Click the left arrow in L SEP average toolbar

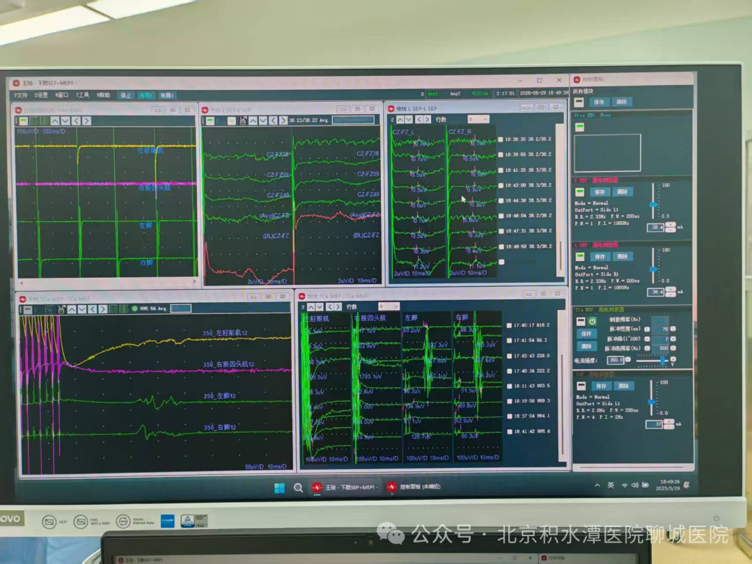coord(273,120)
